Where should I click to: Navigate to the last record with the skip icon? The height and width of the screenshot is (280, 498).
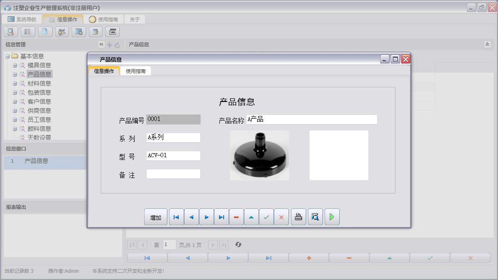221,217
